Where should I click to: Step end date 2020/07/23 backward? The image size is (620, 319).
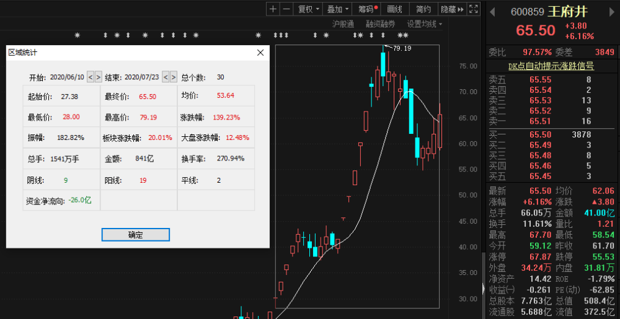tap(166, 77)
